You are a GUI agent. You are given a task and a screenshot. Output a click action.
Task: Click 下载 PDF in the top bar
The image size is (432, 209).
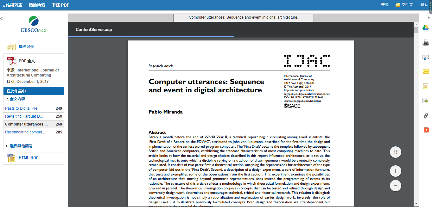(60, 5)
